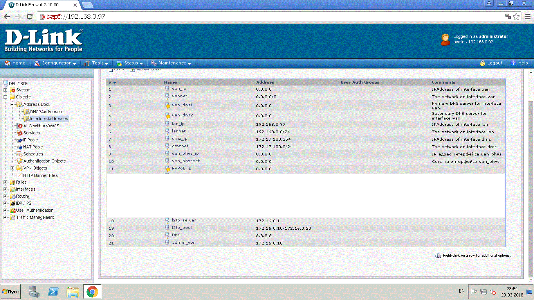Bookmark this page with the star icon
534x300 pixels.
tap(516, 16)
